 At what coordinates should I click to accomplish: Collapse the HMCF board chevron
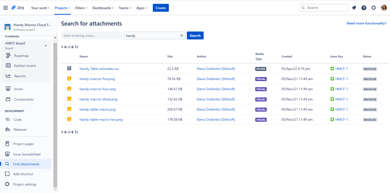[46, 46]
